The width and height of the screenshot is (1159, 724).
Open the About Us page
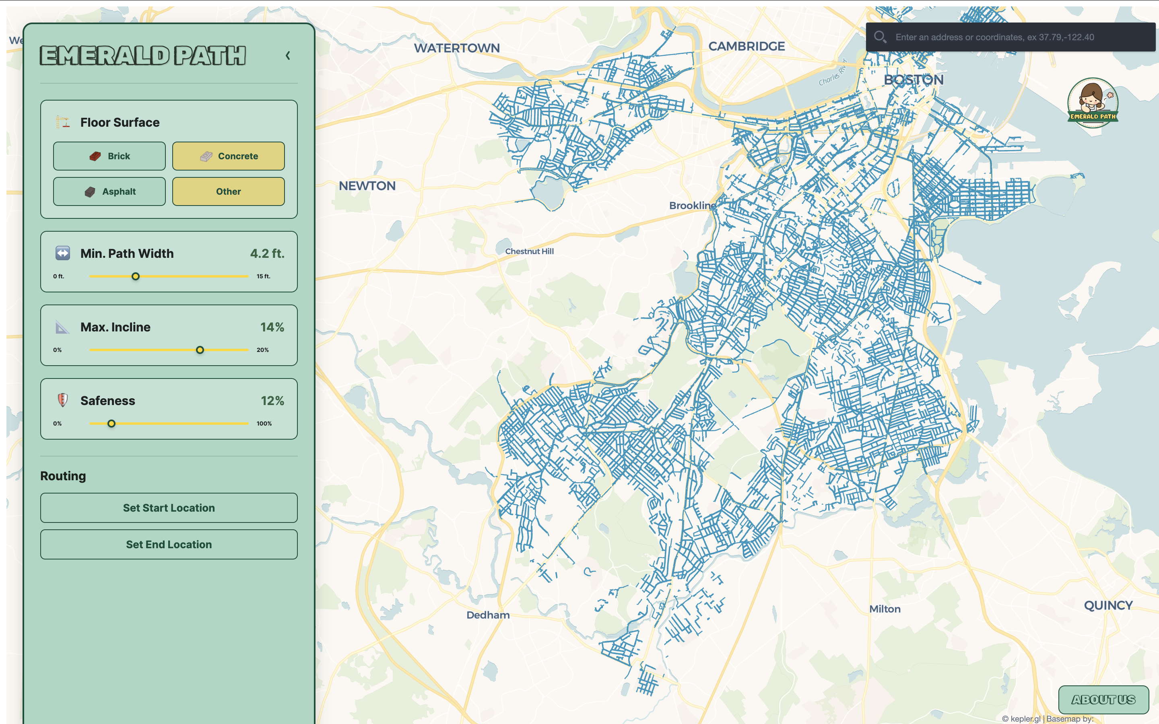(x=1103, y=699)
